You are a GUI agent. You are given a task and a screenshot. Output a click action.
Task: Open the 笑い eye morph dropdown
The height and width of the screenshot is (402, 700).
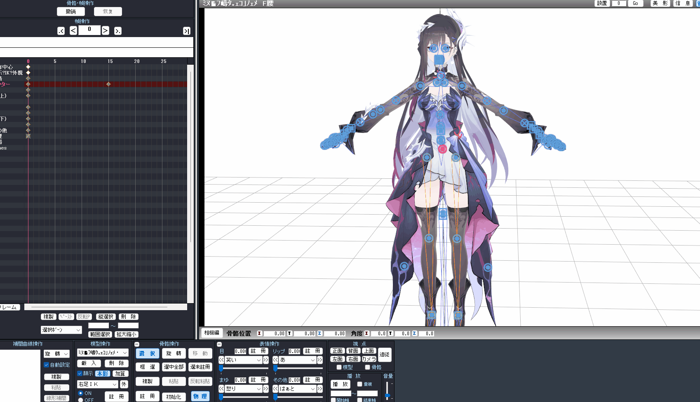click(243, 360)
